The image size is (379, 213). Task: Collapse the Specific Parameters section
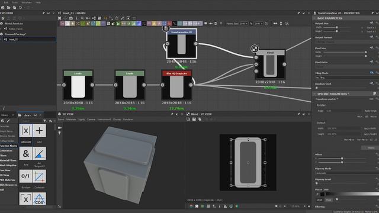[314, 93]
